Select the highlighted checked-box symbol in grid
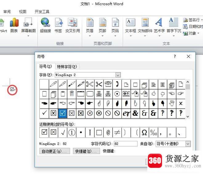This screenshot has width=203, height=177. click(62, 113)
